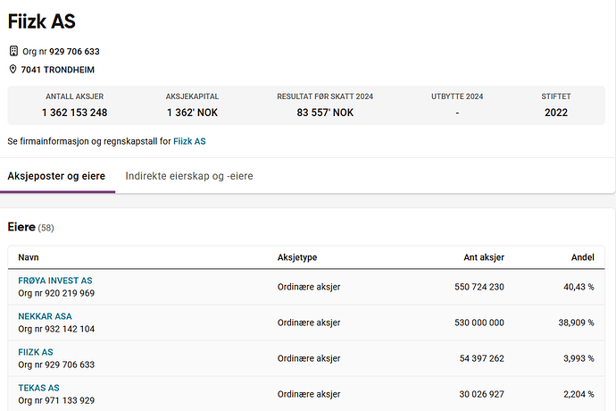Select the 2,204 % ownership share
The image size is (616, 411).
click(579, 394)
